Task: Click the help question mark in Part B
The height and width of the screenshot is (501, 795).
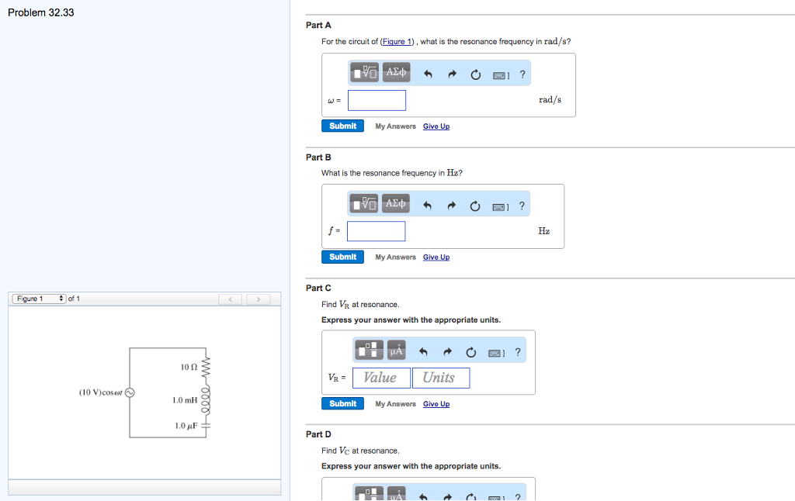Action: [522, 203]
